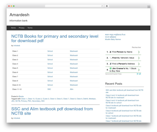
Task: Open recent post Class 8 textbook for madrasah
Action: [123, 107]
